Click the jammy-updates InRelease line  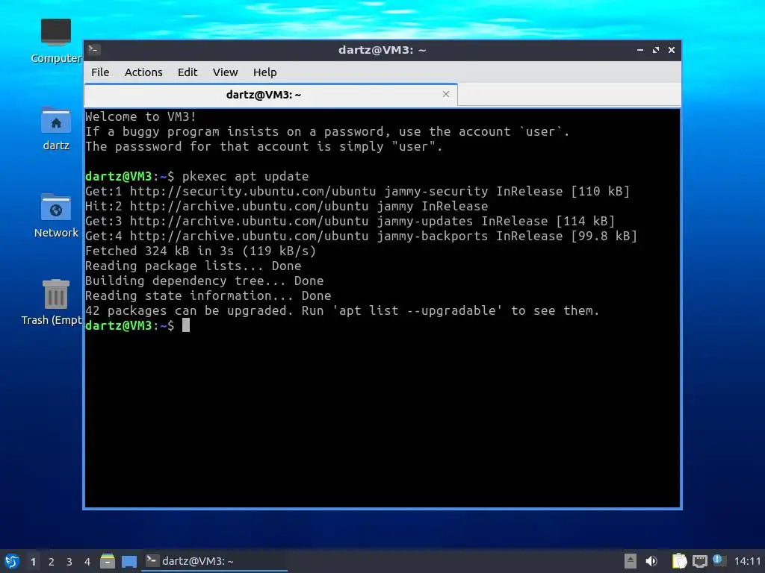[x=350, y=221]
